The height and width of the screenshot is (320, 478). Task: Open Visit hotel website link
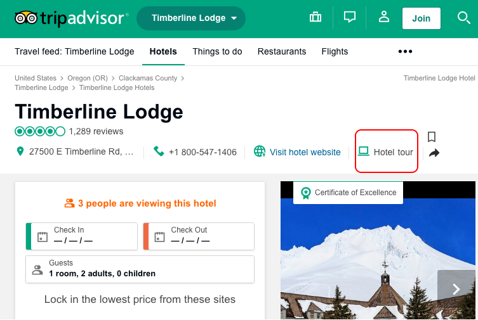305,152
